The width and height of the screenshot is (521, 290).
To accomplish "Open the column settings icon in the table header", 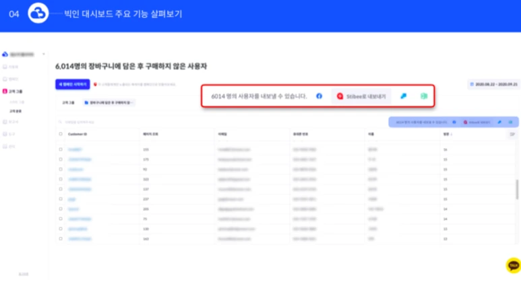I will point(512,134).
